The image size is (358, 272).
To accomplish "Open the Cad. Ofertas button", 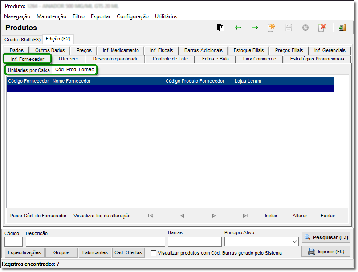I will (128, 252).
